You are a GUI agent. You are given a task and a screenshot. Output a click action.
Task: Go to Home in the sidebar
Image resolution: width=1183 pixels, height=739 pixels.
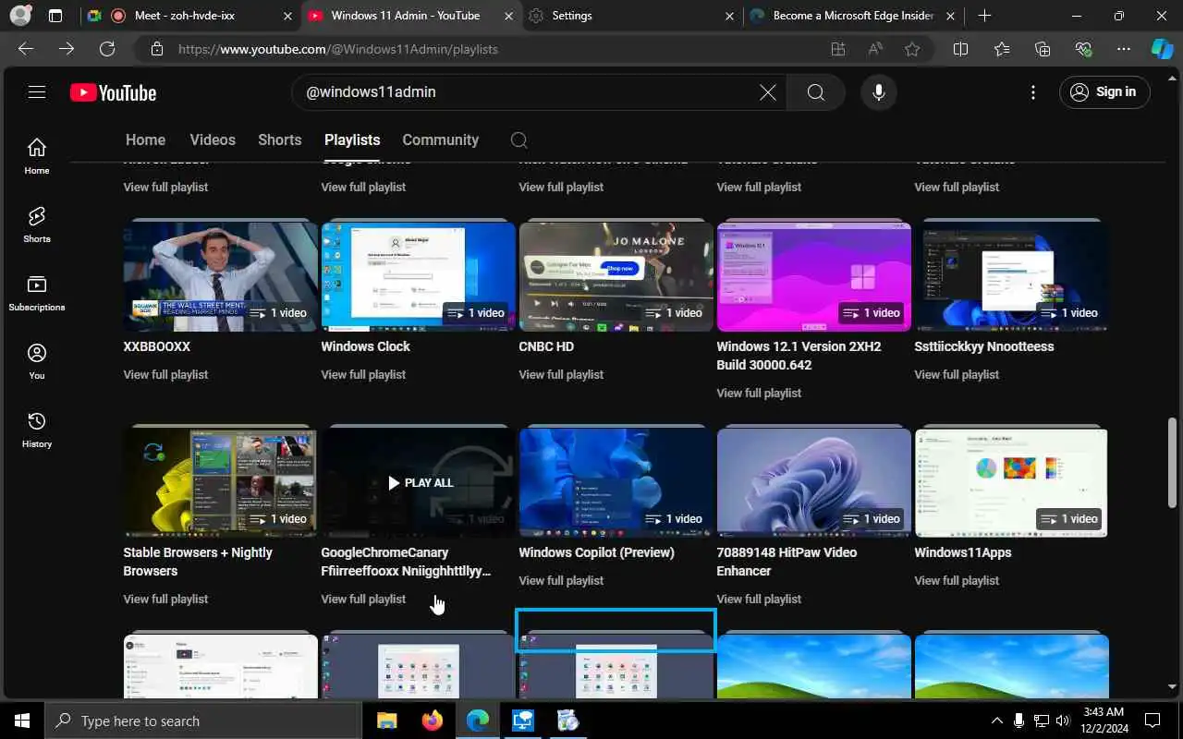pos(37,156)
